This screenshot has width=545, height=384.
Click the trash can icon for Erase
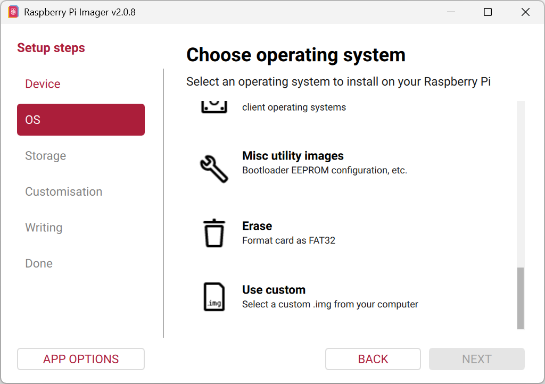pyautogui.click(x=214, y=233)
